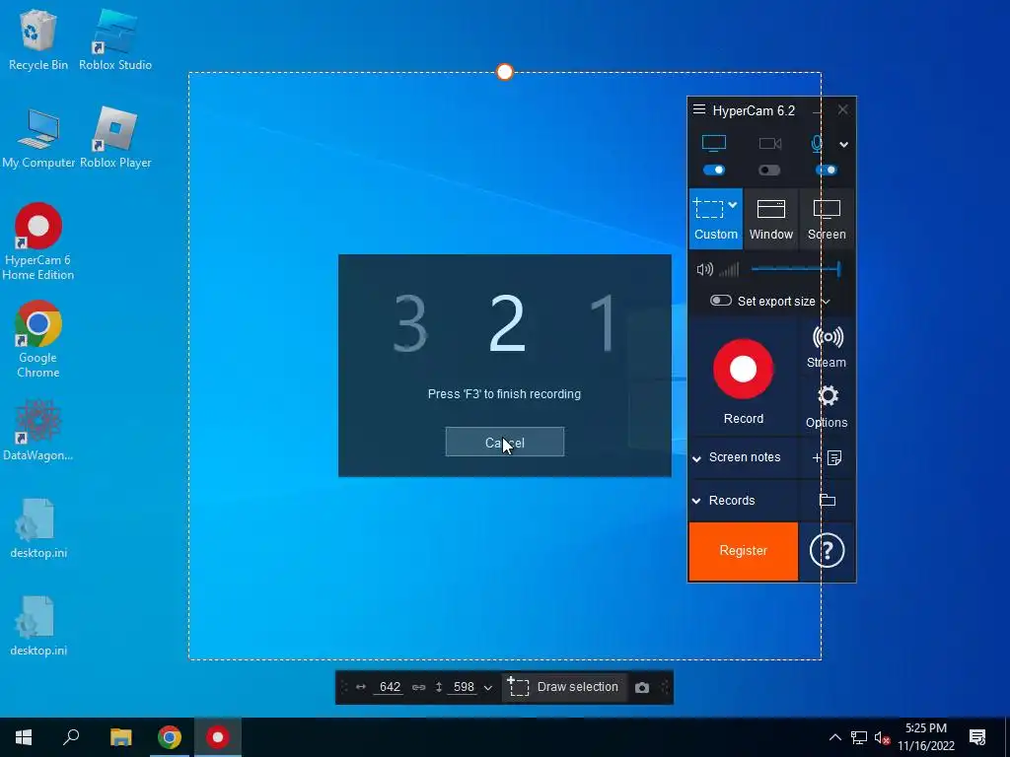Image resolution: width=1010 pixels, height=757 pixels.
Task: Collapse the Screen notes section
Action: tap(696, 458)
